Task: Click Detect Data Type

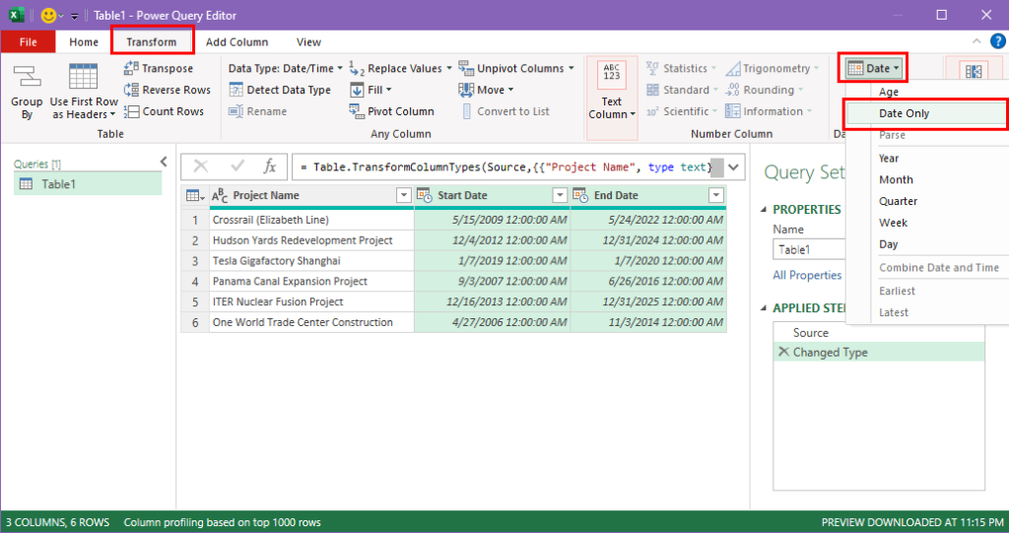Action: (x=280, y=90)
